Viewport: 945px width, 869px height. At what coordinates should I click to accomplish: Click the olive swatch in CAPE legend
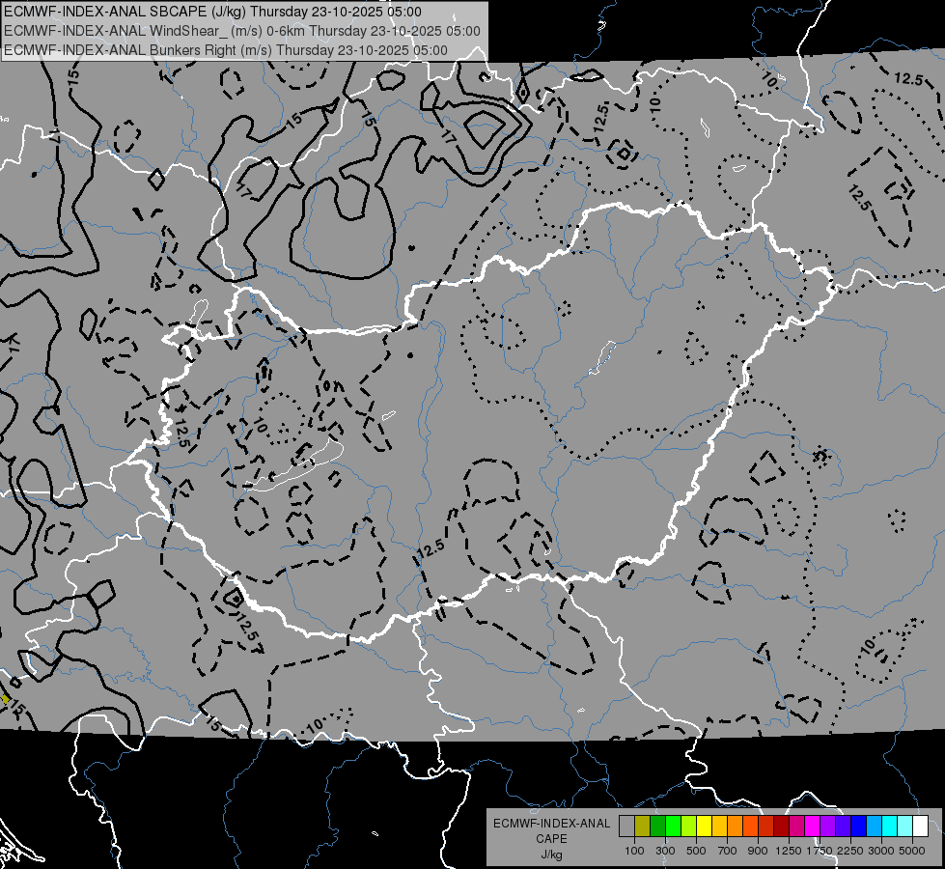(643, 826)
